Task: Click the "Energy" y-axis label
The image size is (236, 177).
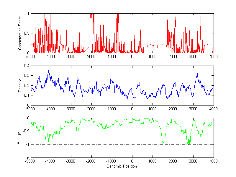Action: 19,138
